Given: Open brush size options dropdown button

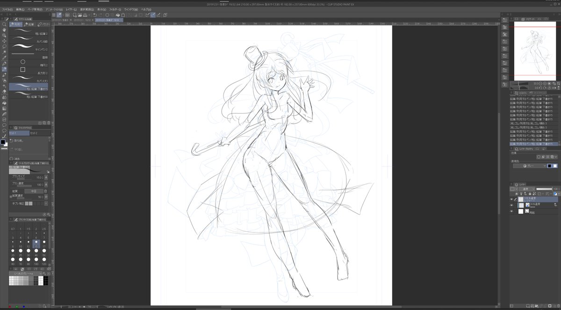Looking at the screenshot, I should 46,178.
